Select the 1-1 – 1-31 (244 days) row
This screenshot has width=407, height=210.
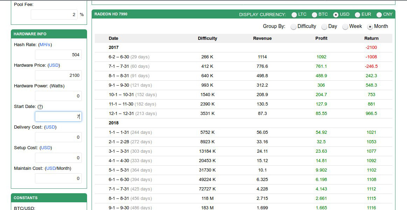coord(243,132)
